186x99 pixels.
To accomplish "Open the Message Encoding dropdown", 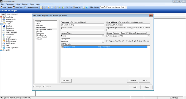I will point(149,36).
